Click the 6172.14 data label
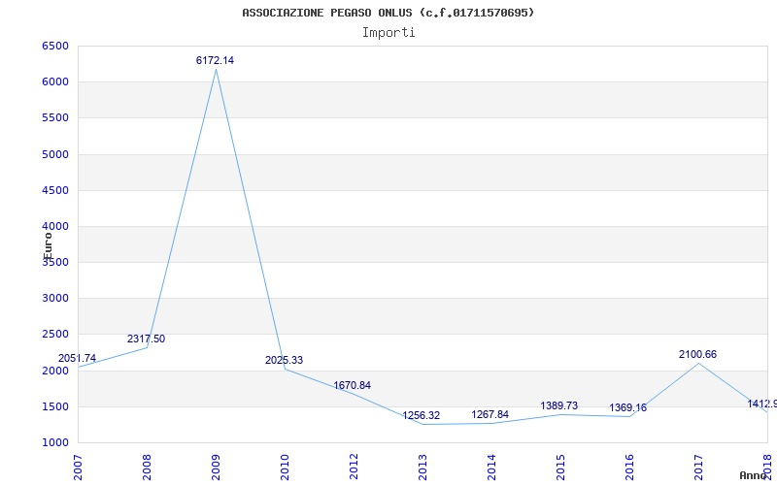The width and height of the screenshot is (777, 485). point(215,60)
